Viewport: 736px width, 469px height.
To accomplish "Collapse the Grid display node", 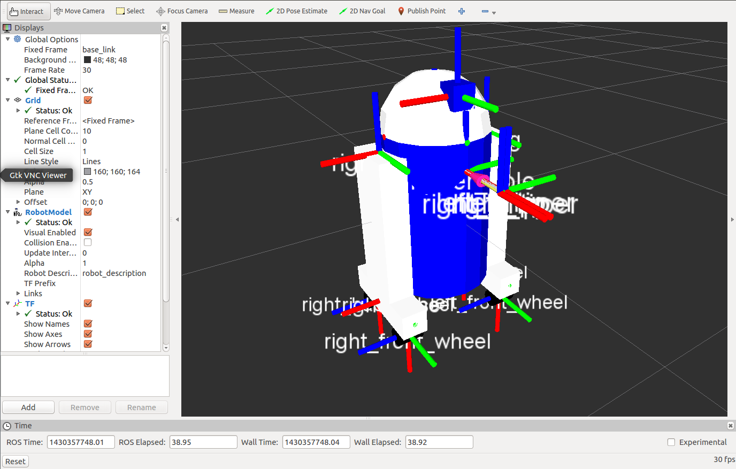I will click(x=7, y=100).
